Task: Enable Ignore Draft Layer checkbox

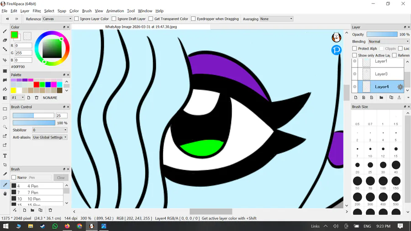Action: click(114, 19)
